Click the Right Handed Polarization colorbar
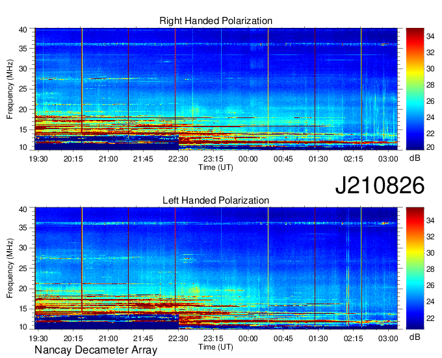 pyautogui.click(x=415, y=89)
